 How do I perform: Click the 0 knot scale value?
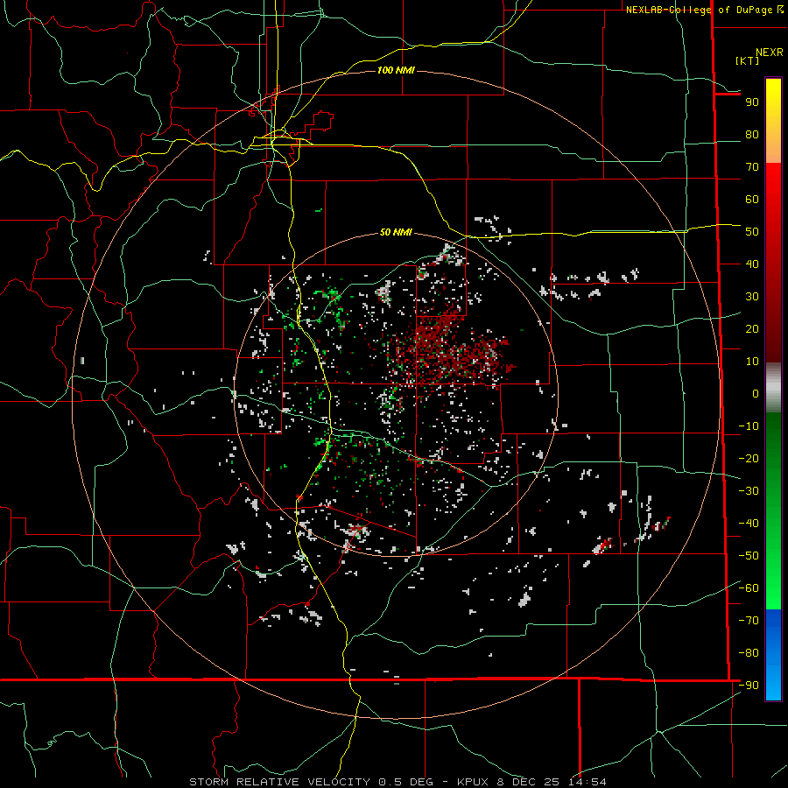point(756,394)
